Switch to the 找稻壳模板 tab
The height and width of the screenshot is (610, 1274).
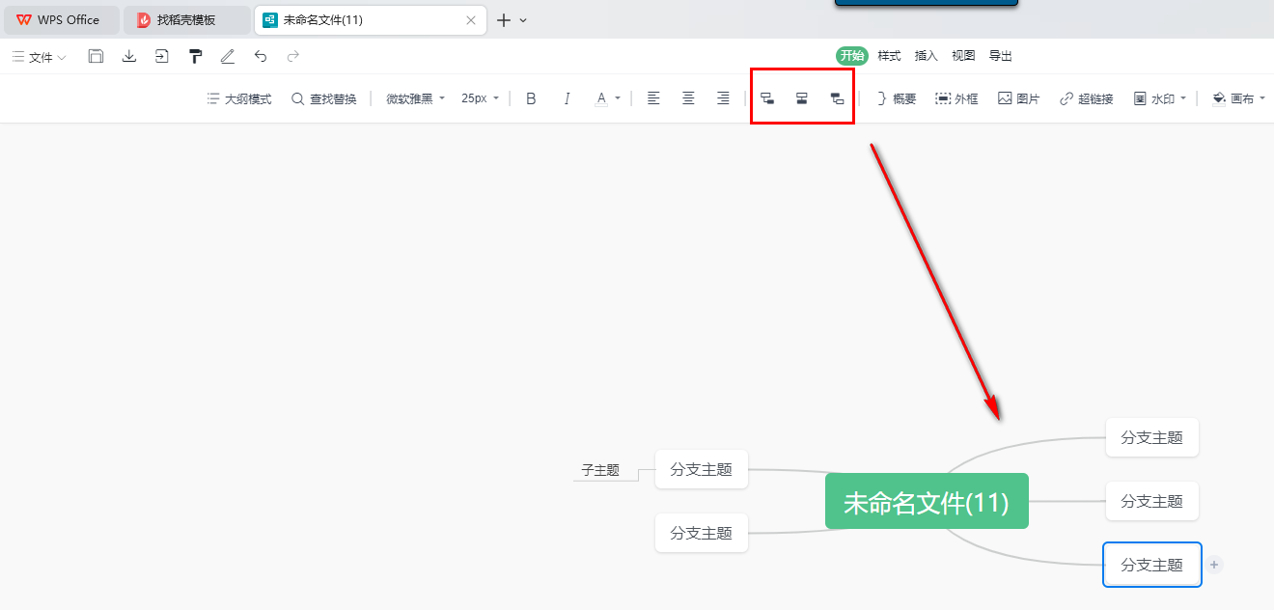pos(187,19)
